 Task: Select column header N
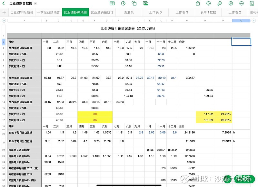tap(187, 21)
